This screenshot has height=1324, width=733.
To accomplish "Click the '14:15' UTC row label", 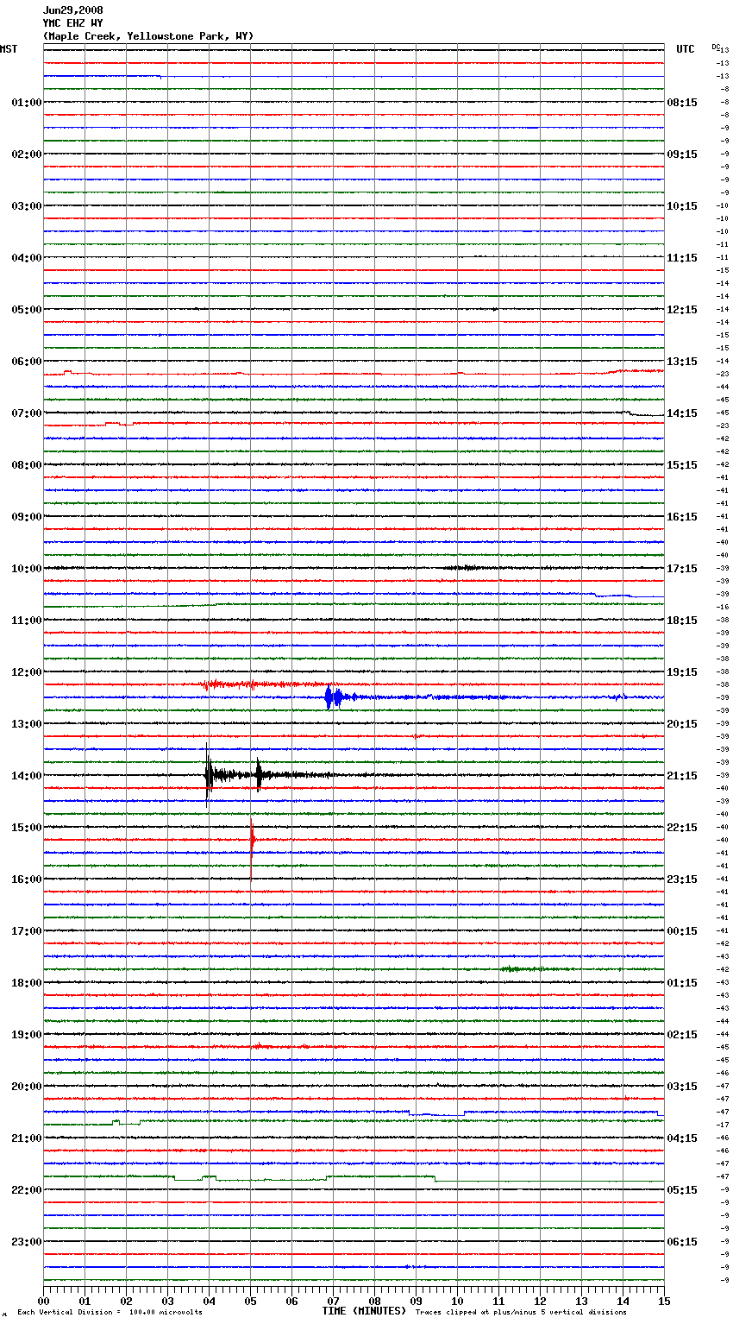I will point(682,413).
